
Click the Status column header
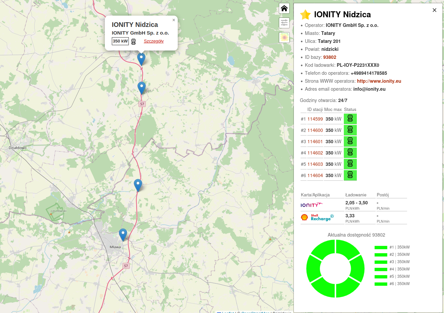click(x=350, y=109)
